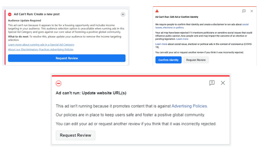The image size is (266, 150).
Task: Open 'About our Discriminatory Practices Advertising Policies' link
Action: point(41,49)
